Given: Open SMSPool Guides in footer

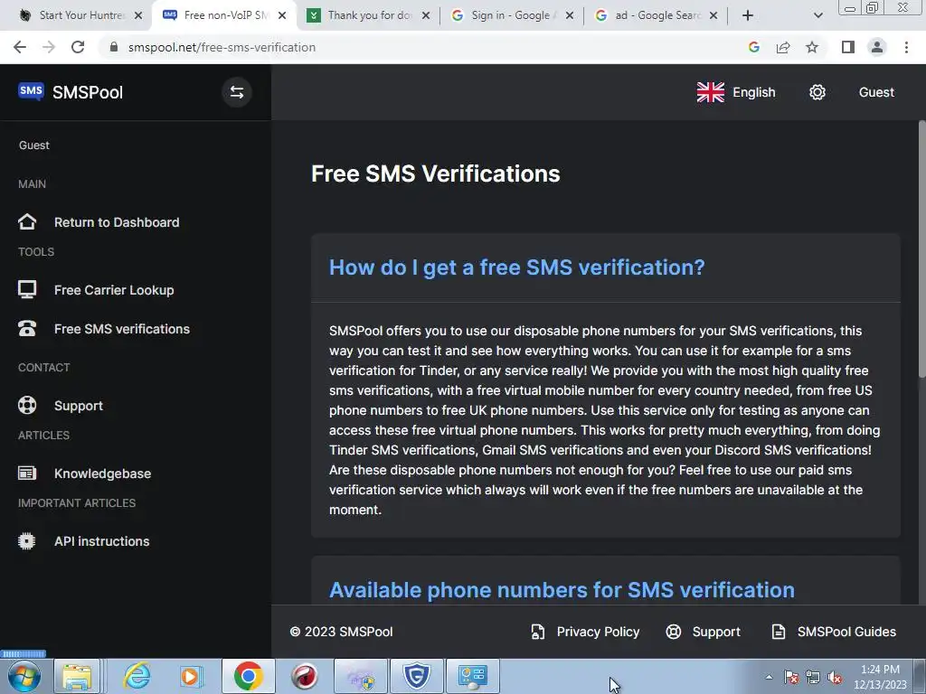Looking at the screenshot, I should click(846, 632).
